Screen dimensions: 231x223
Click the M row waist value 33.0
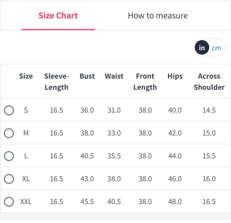(114, 133)
